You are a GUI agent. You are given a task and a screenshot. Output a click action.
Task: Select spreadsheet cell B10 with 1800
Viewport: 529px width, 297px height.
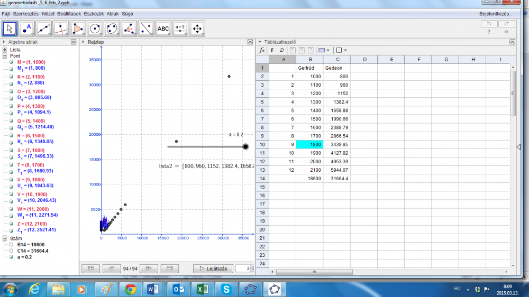pos(309,144)
